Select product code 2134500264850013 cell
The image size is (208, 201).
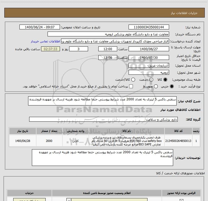coord(178,141)
